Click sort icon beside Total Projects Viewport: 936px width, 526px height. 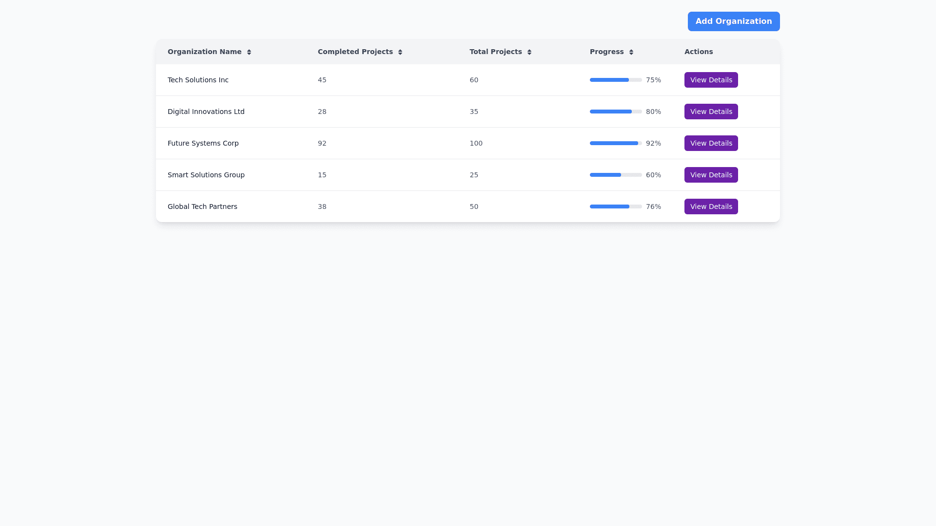(x=529, y=52)
